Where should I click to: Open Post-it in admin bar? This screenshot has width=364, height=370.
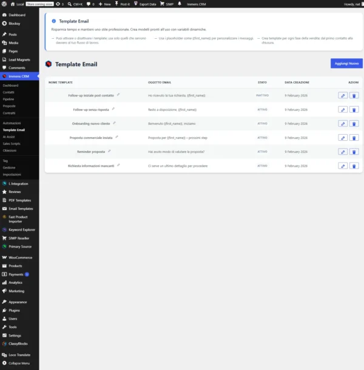(x=123, y=4)
